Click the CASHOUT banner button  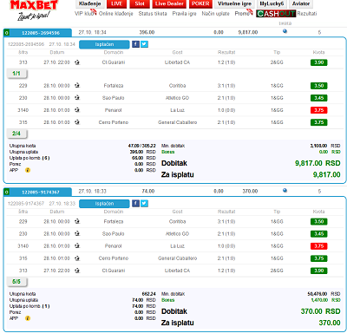[276, 14]
